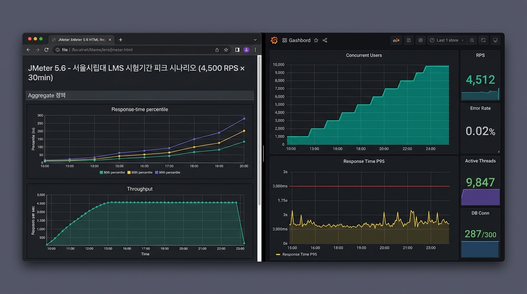Click the DB Conn blue gauge bar
527x294 pixels.
tap(480, 249)
